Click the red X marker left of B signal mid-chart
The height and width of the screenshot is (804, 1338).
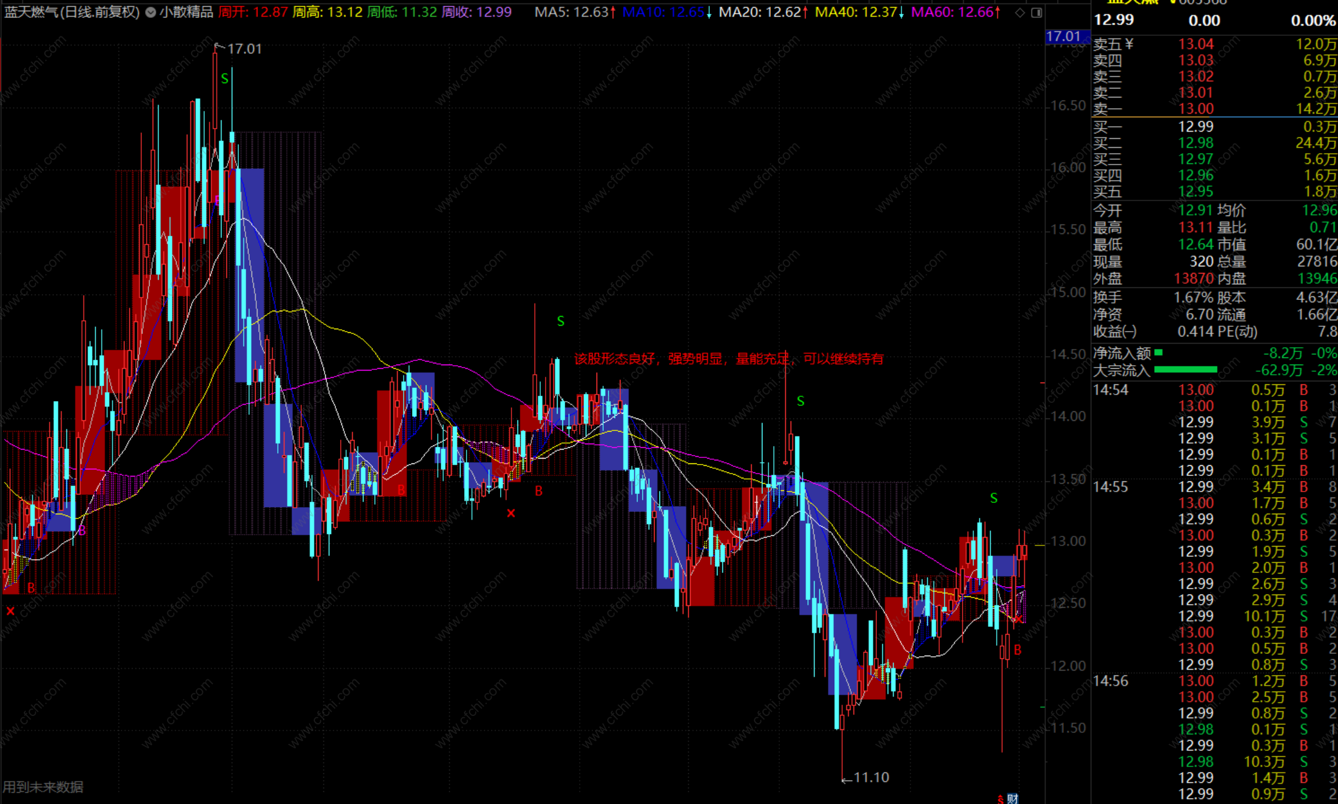511,513
